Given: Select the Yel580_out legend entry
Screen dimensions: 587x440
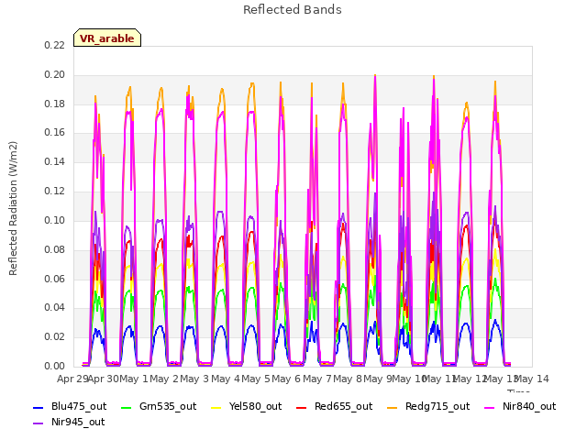Looking at the screenshot, I should (x=247, y=406).
